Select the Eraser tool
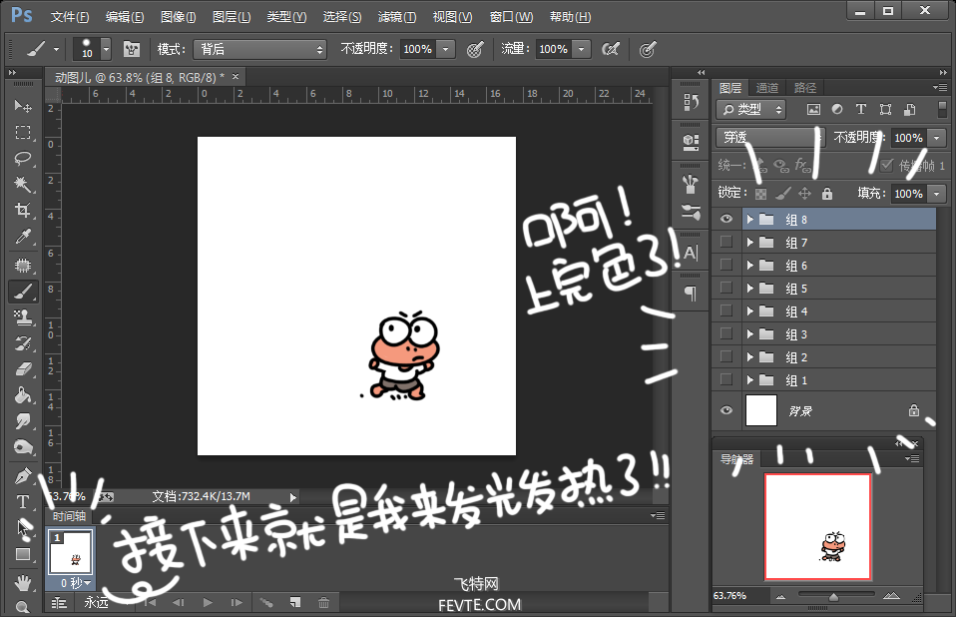The image size is (956, 617). pyautogui.click(x=22, y=368)
